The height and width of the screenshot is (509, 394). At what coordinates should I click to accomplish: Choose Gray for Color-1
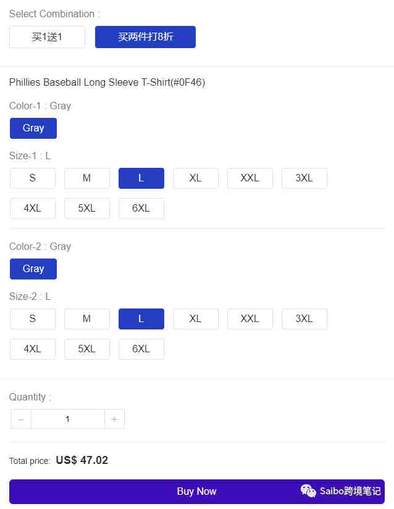(33, 128)
